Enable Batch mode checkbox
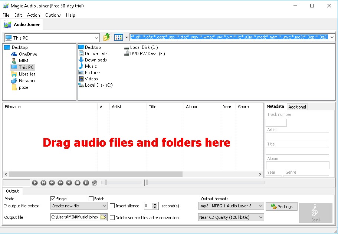Viewport: 338px width, 234px height. click(x=91, y=198)
